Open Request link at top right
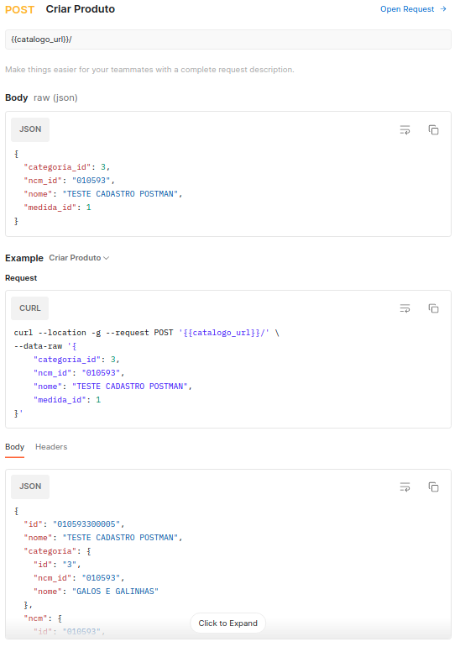The image size is (460, 647). click(413, 9)
